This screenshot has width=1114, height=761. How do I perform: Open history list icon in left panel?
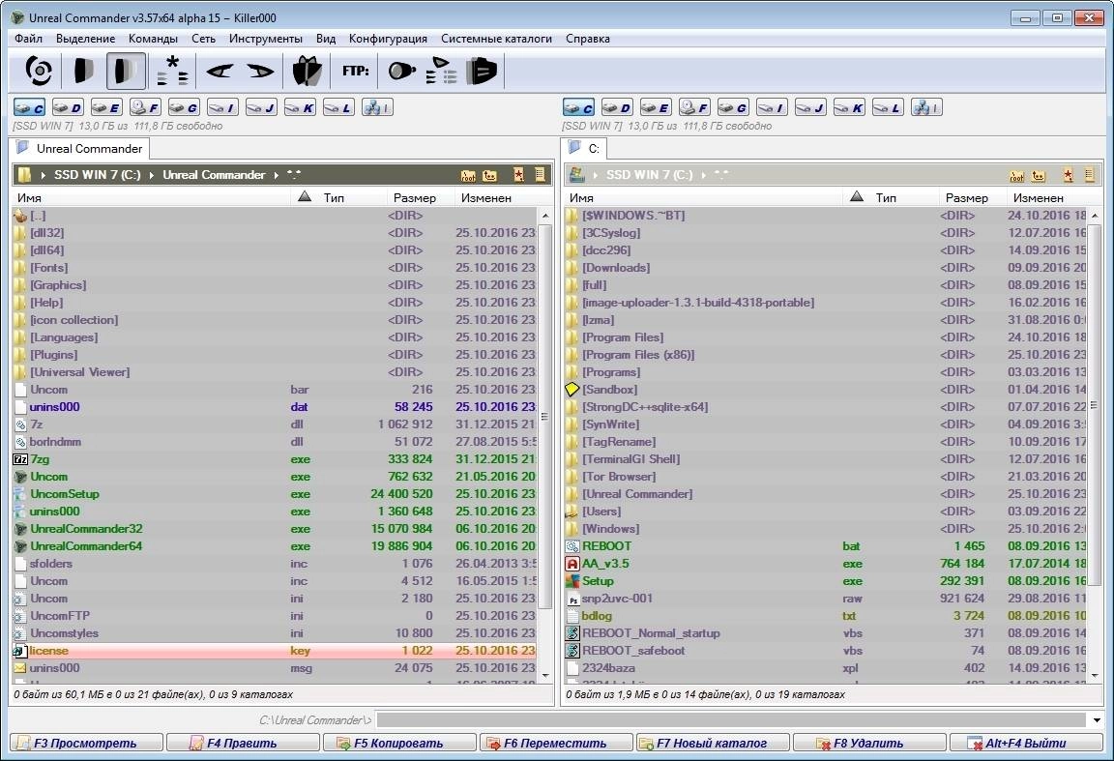[x=540, y=175]
